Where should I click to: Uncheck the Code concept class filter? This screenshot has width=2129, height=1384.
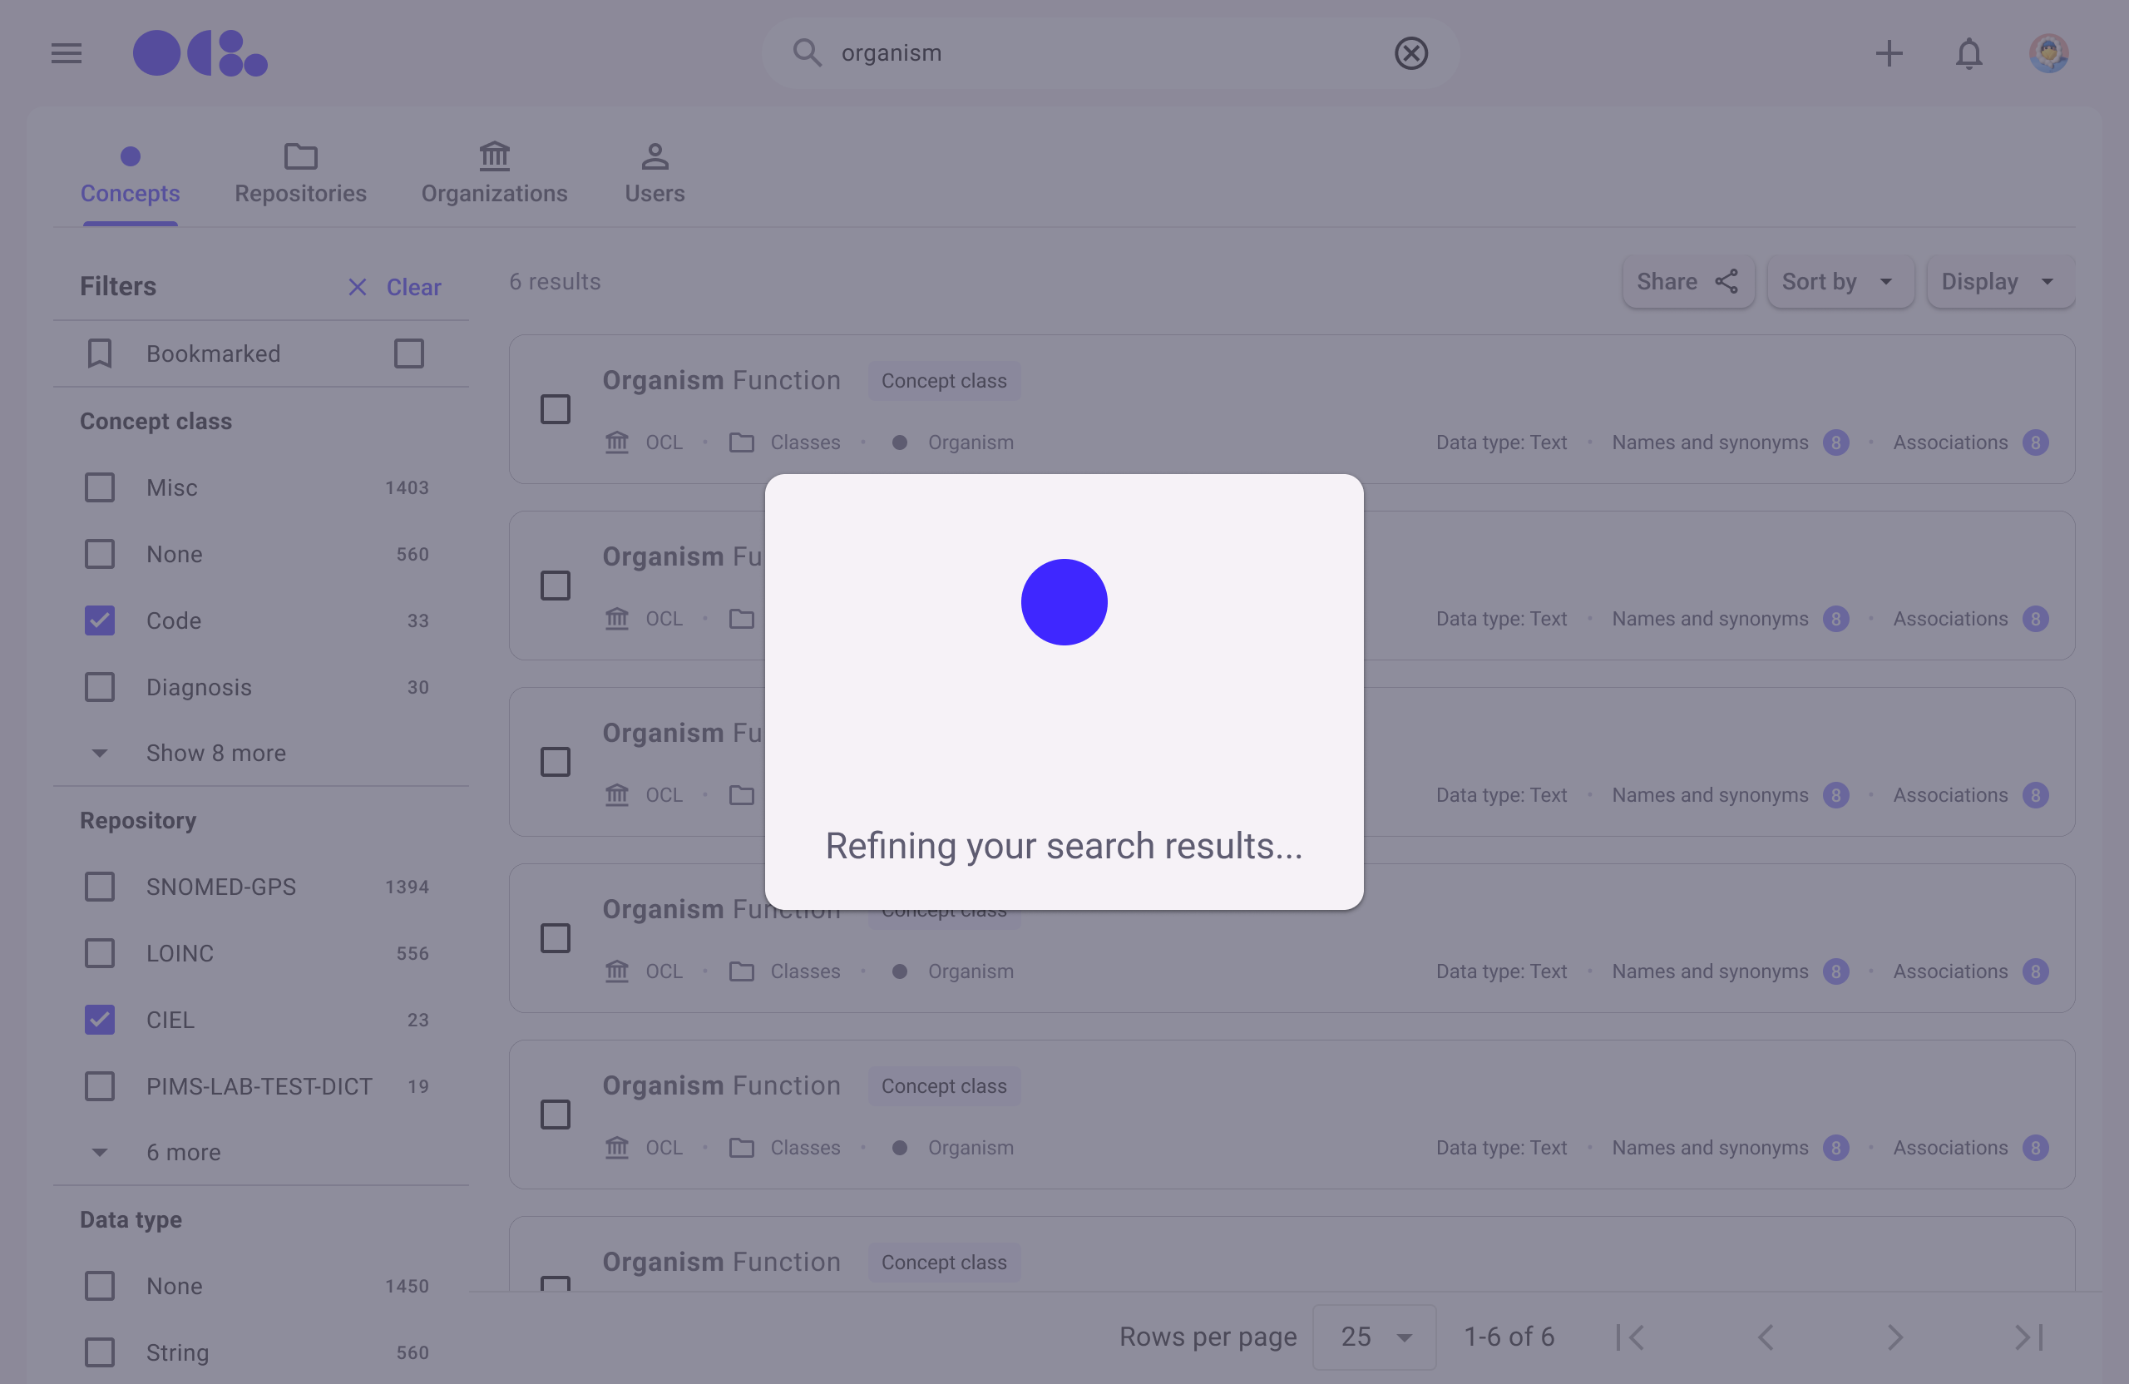click(x=100, y=620)
